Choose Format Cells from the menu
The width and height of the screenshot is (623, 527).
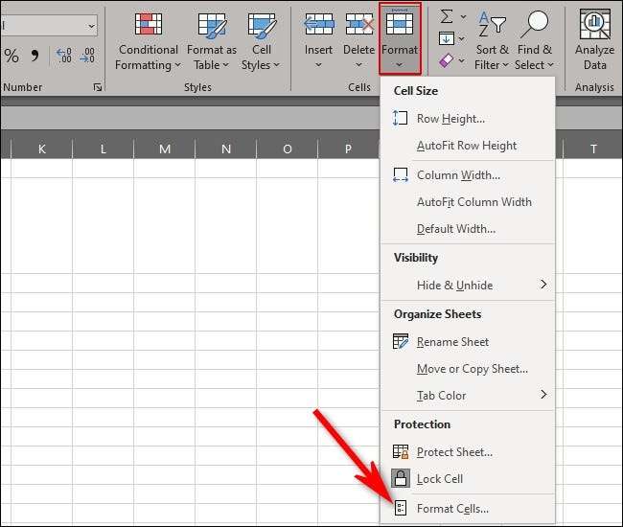[452, 509]
